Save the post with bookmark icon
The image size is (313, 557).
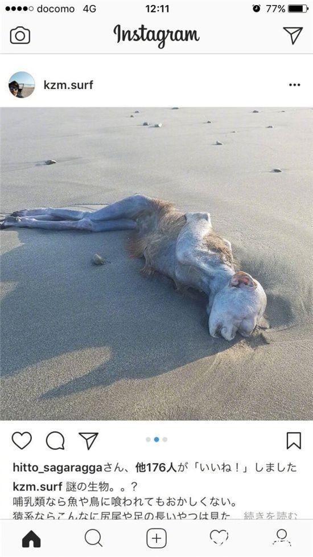coord(294,440)
